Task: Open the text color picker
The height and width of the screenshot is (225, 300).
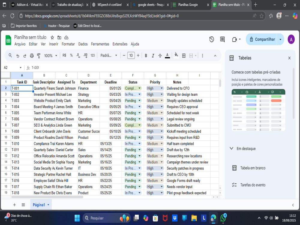Action: coord(167,56)
